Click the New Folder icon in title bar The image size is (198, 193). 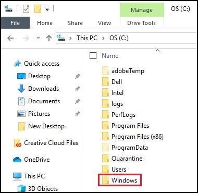point(38,9)
